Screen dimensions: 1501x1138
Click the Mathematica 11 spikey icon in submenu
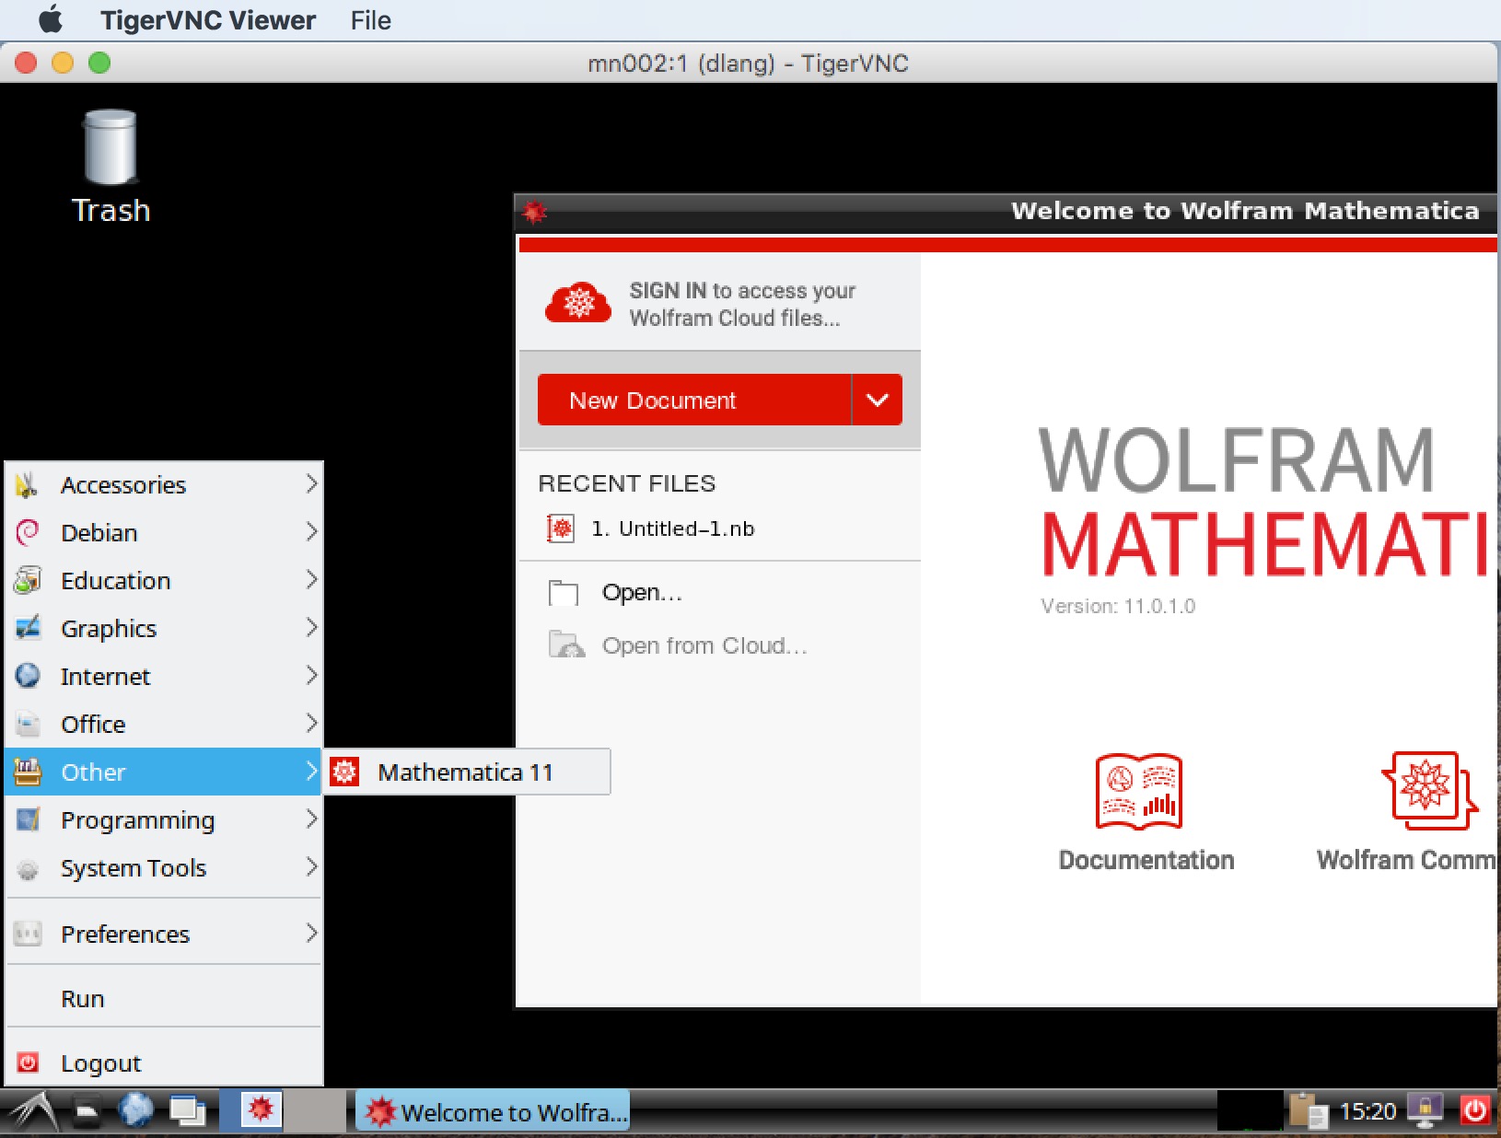[344, 772]
